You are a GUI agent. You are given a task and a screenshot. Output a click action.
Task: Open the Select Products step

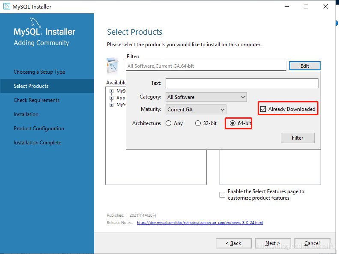(x=31, y=86)
